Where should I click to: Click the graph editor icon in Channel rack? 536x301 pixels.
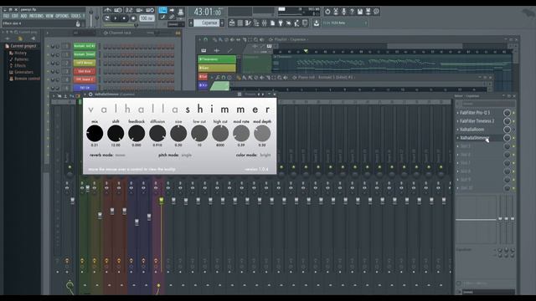(x=178, y=33)
